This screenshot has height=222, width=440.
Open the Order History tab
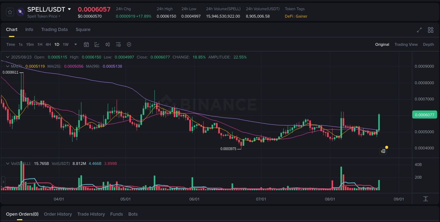58,214
